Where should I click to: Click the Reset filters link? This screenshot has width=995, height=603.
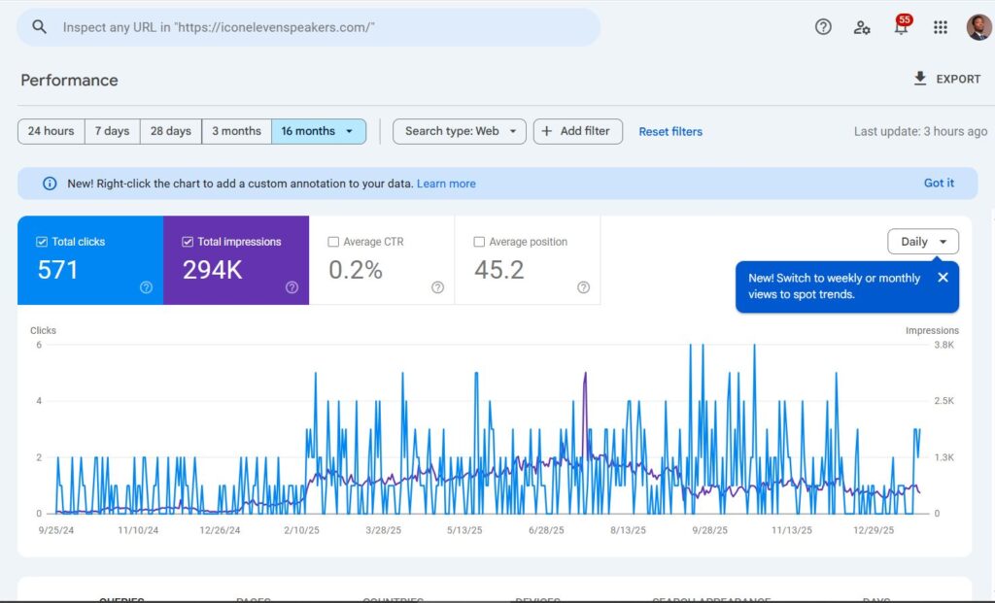[x=669, y=131]
